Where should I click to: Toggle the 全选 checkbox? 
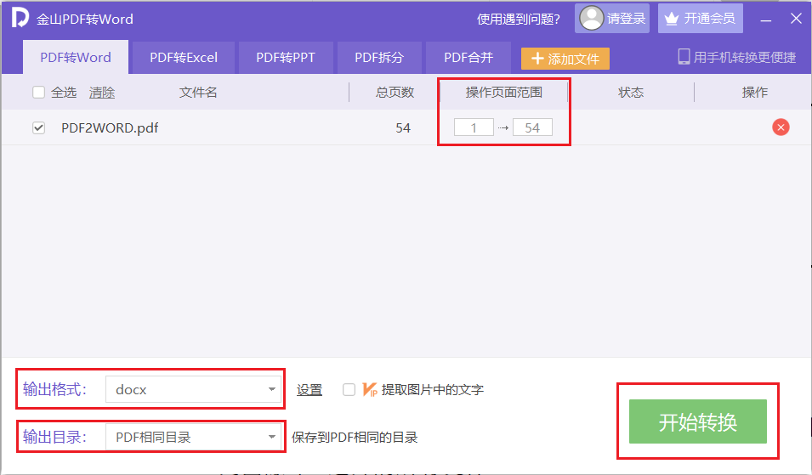(x=39, y=92)
